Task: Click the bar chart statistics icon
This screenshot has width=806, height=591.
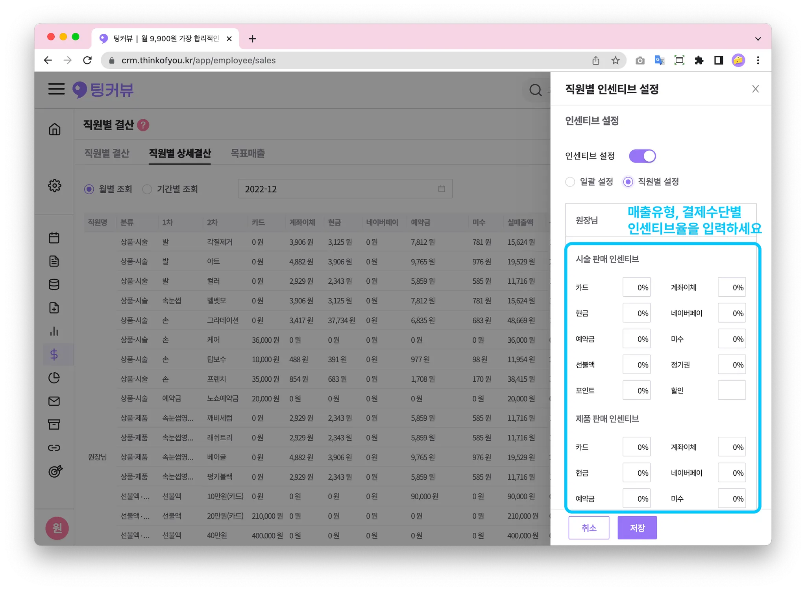Action: tap(54, 331)
